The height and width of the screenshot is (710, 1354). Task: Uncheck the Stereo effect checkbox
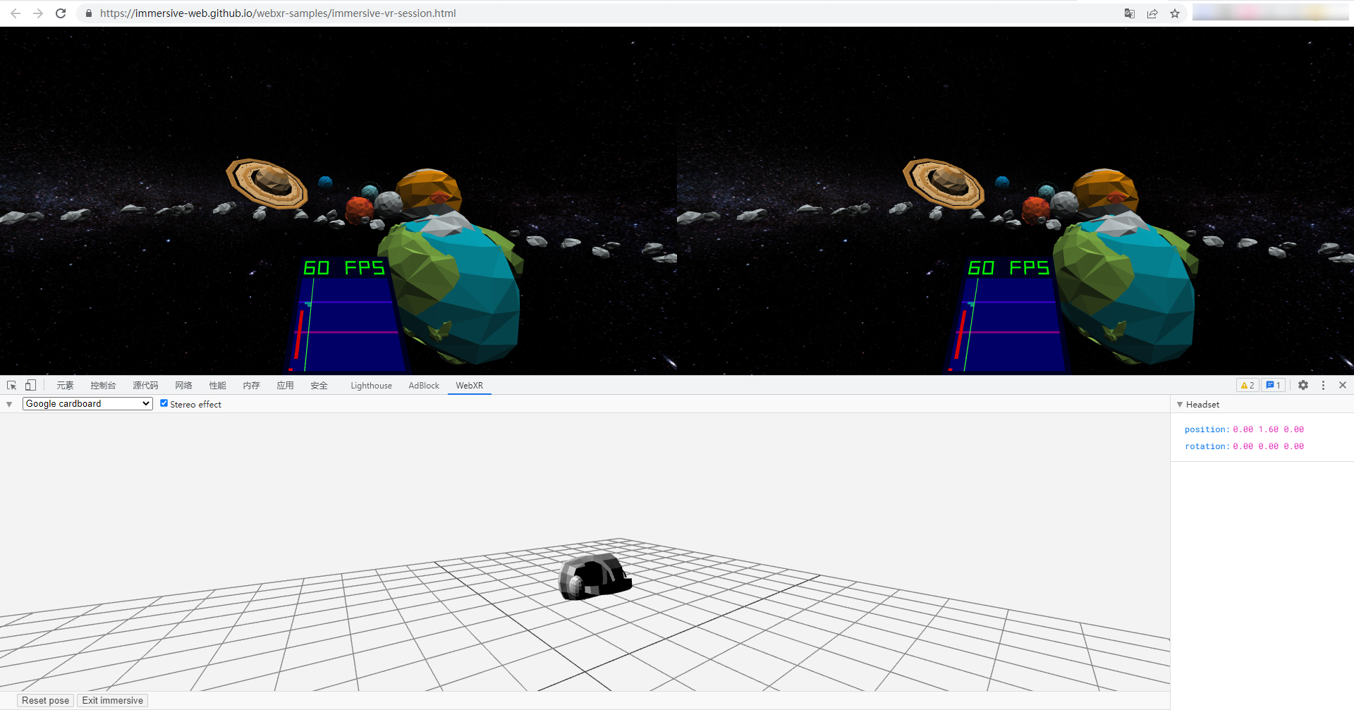(x=164, y=403)
